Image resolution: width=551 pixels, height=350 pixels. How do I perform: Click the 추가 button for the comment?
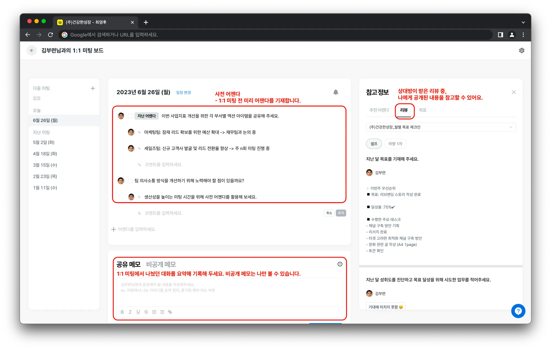(341, 213)
